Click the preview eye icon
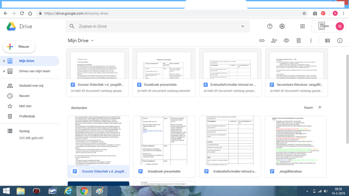The image size is (349, 196). (x=287, y=41)
